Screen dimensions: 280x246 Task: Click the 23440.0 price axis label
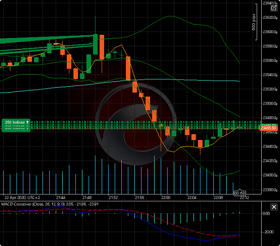tap(270, 146)
